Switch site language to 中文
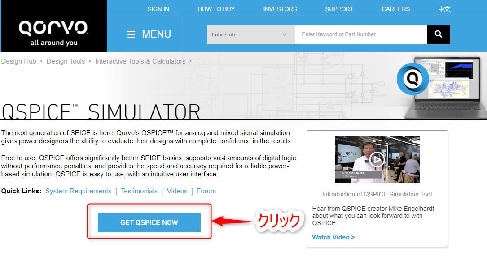 tap(444, 9)
